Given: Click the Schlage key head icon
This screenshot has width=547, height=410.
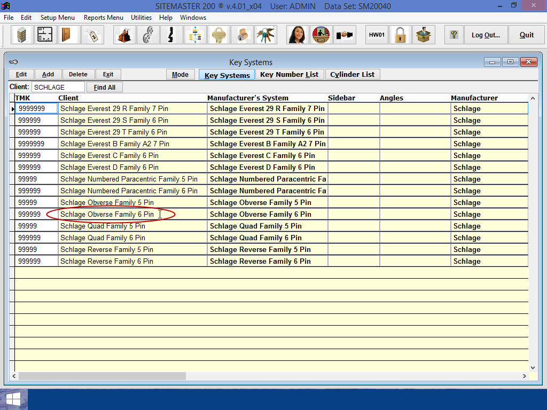Looking at the screenshot, I should 218,35.
